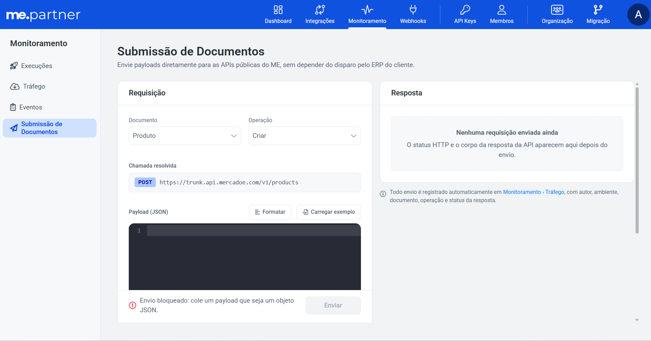Click the 'Requisição' panel title

pyautogui.click(x=147, y=93)
